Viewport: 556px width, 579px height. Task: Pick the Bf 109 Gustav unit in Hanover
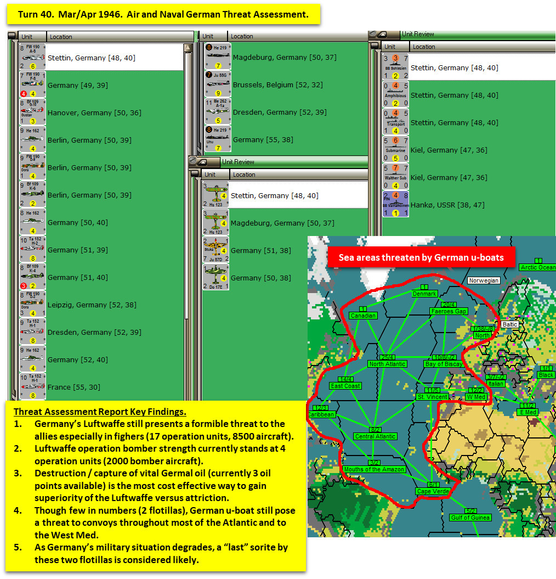pyautogui.click(x=32, y=113)
